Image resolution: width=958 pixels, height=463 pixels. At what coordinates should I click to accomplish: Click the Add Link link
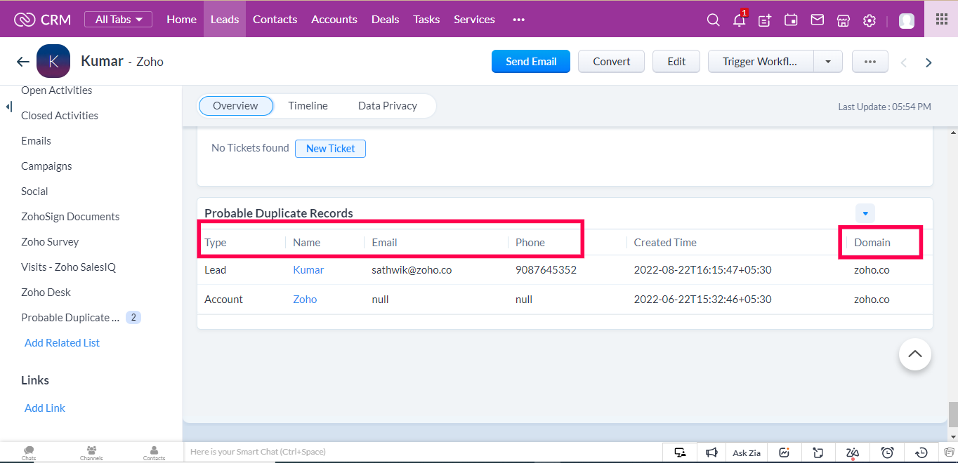[45, 408]
